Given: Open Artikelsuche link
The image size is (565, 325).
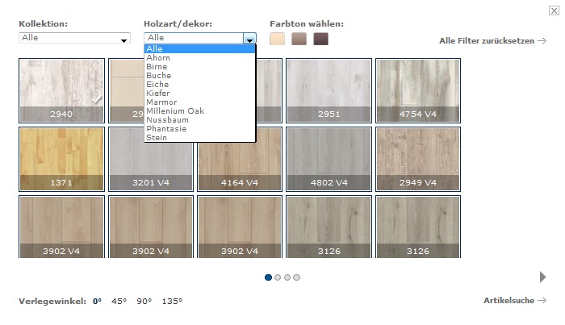Looking at the screenshot, I should pos(515,301).
